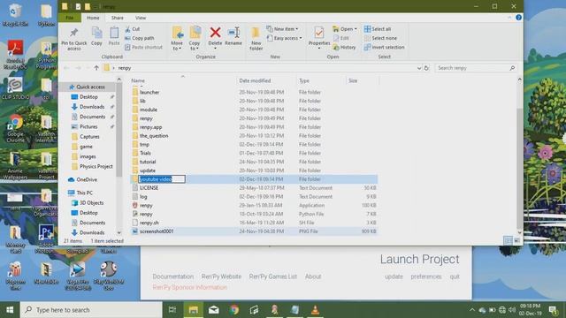Image resolution: width=566 pixels, height=318 pixels.
Task: Select the renpy.sh file
Action: (x=149, y=223)
